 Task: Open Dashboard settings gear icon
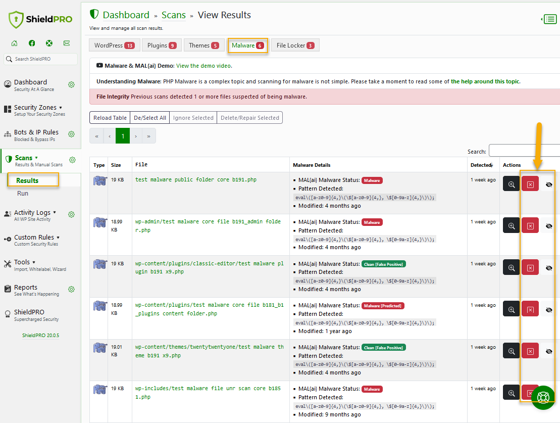[71, 85]
